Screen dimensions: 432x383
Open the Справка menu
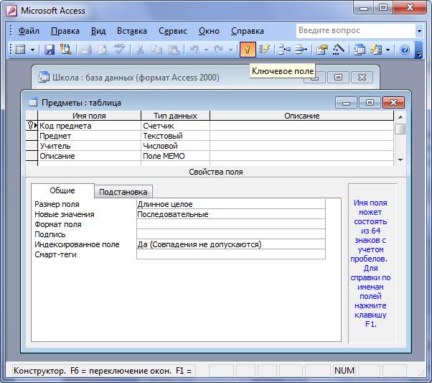(248, 31)
